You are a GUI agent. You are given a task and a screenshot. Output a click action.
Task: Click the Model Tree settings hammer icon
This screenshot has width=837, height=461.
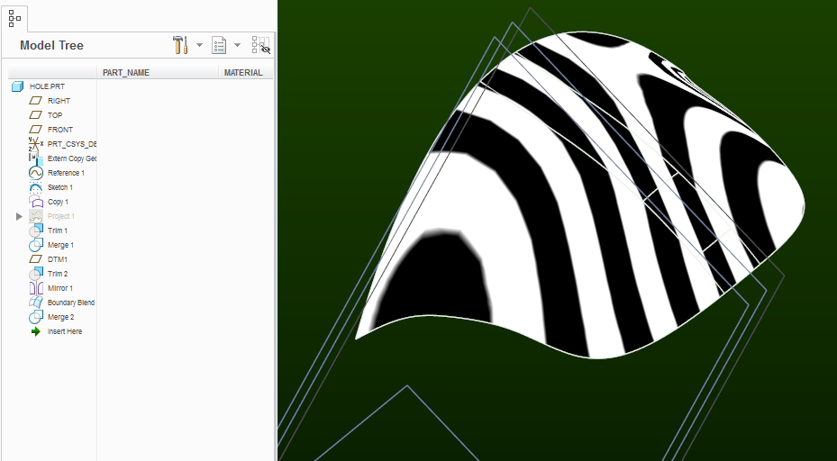pyautogui.click(x=180, y=45)
